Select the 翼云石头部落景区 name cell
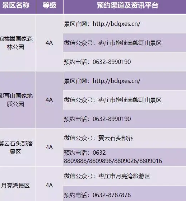Image resolution: width=186 pixels, height=201 pixels. (18, 148)
